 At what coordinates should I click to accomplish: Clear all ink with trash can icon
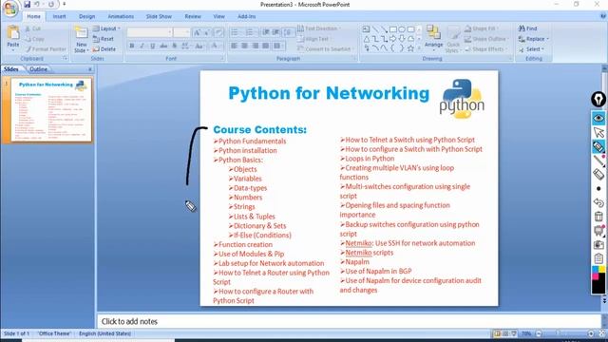598,217
